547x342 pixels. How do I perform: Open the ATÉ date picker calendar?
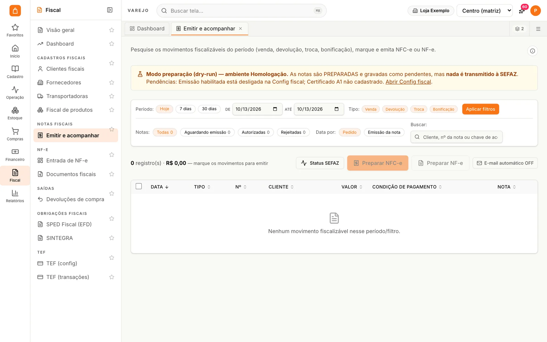coord(336,109)
